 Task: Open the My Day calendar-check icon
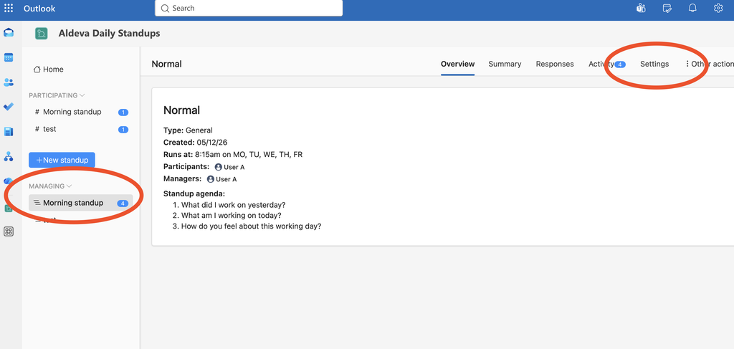667,9
